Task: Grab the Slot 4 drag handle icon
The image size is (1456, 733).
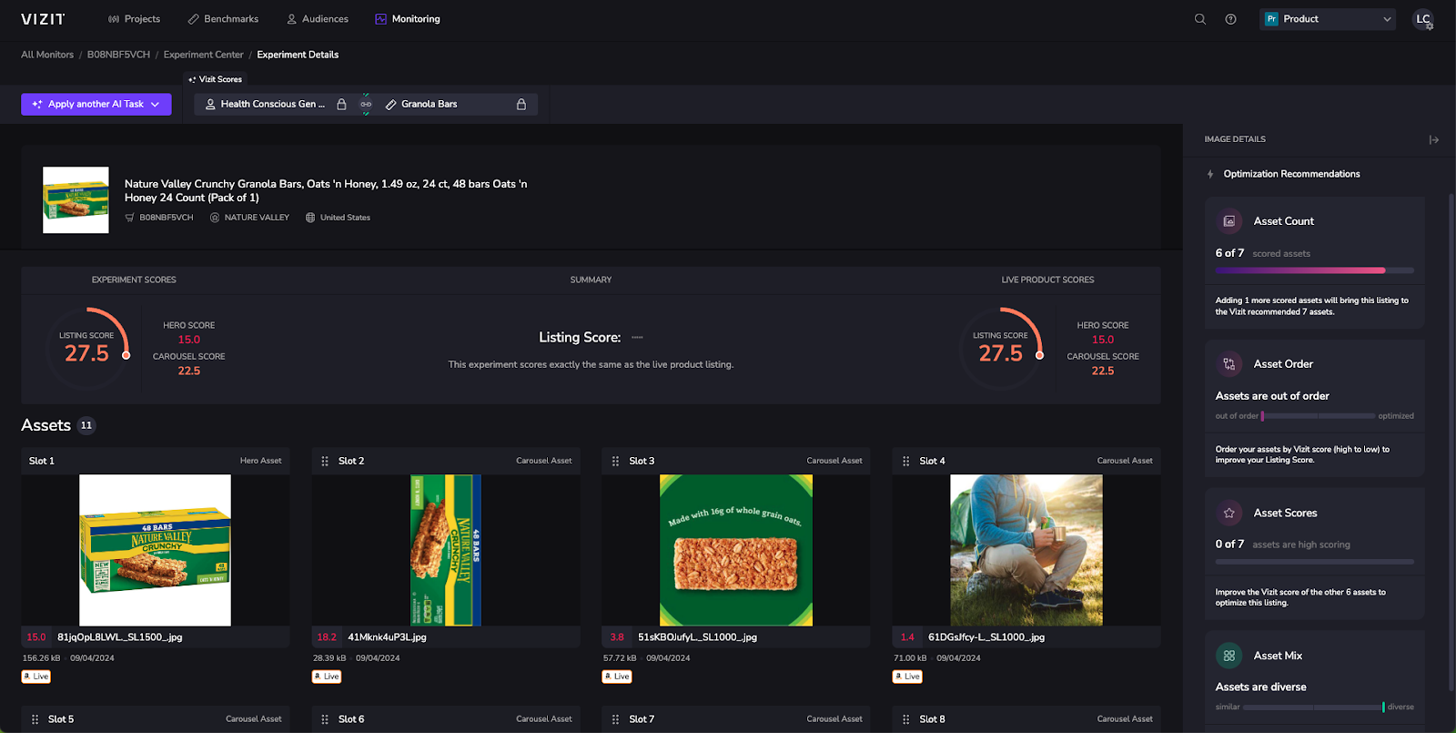Action: [x=905, y=462]
